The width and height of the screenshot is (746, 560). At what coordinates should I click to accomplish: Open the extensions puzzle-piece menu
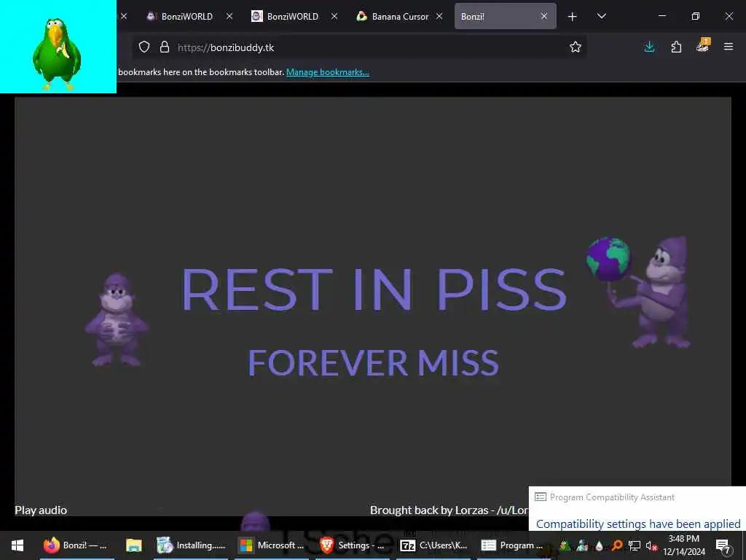point(676,47)
